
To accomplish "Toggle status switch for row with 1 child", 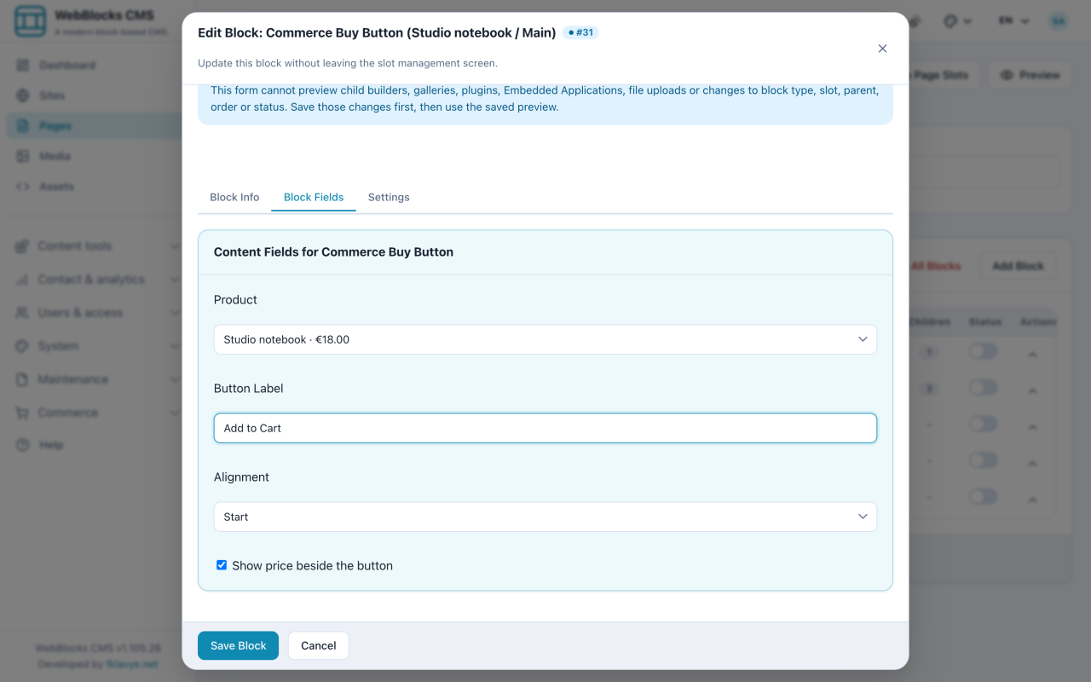I will click(x=983, y=352).
